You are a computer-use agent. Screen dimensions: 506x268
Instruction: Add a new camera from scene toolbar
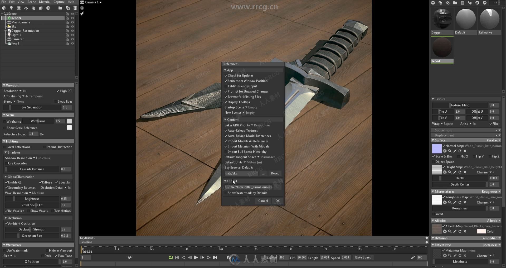point(19,8)
